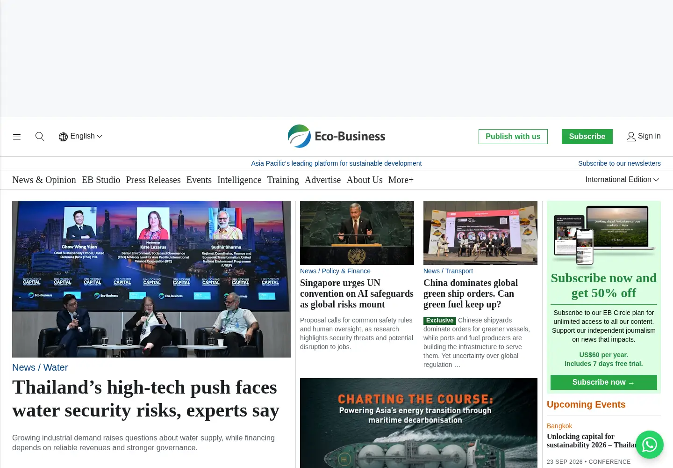Open the Events menu item
The image size is (673, 468).
point(199,180)
